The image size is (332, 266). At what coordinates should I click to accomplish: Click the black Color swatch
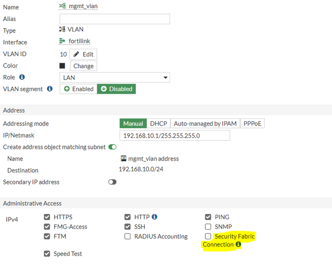[62, 66]
